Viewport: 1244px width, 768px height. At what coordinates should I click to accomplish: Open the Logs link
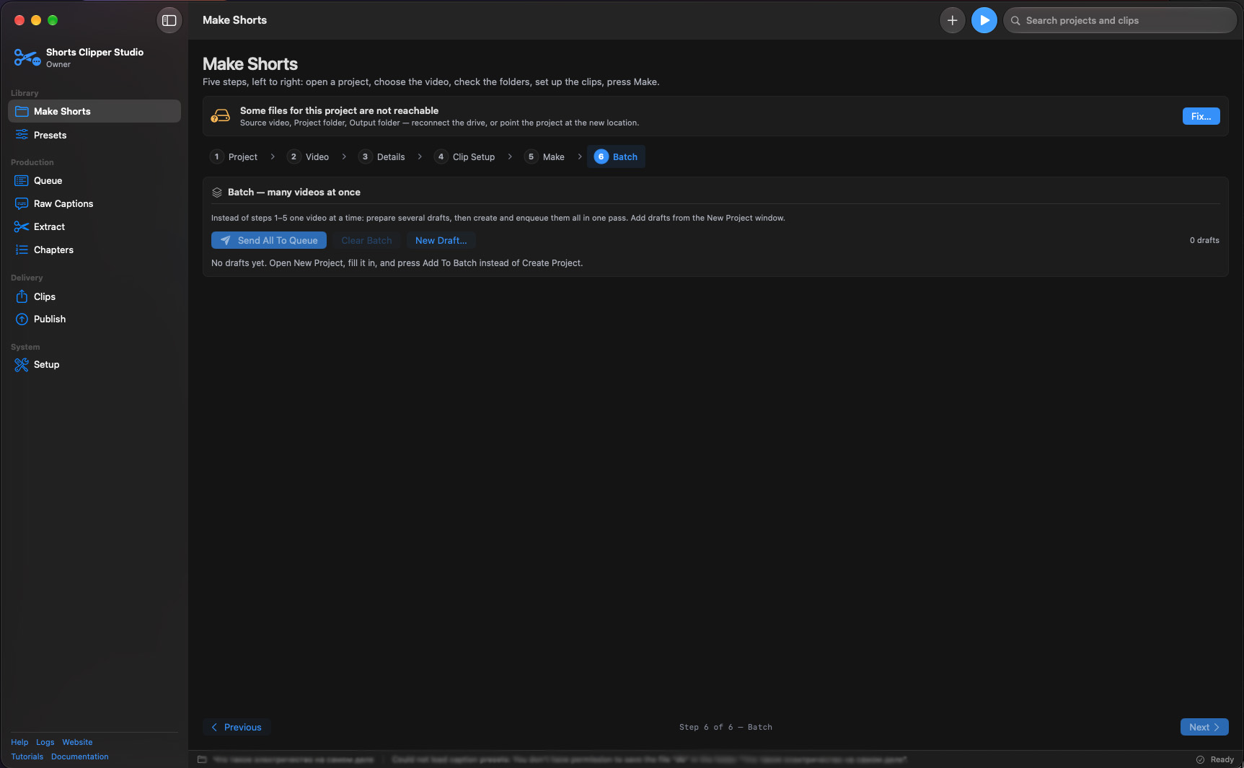(x=45, y=742)
